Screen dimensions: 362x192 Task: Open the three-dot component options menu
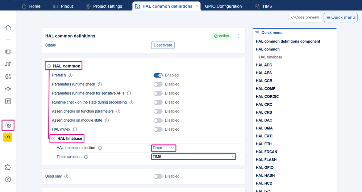[238, 36]
